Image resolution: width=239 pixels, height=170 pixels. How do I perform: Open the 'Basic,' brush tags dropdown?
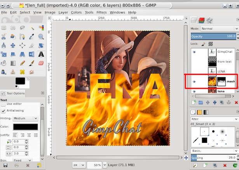tap(215, 151)
